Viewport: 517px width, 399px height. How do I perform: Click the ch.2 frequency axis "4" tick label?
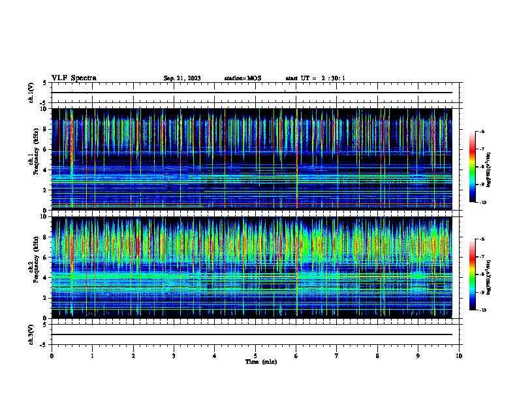click(x=46, y=278)
